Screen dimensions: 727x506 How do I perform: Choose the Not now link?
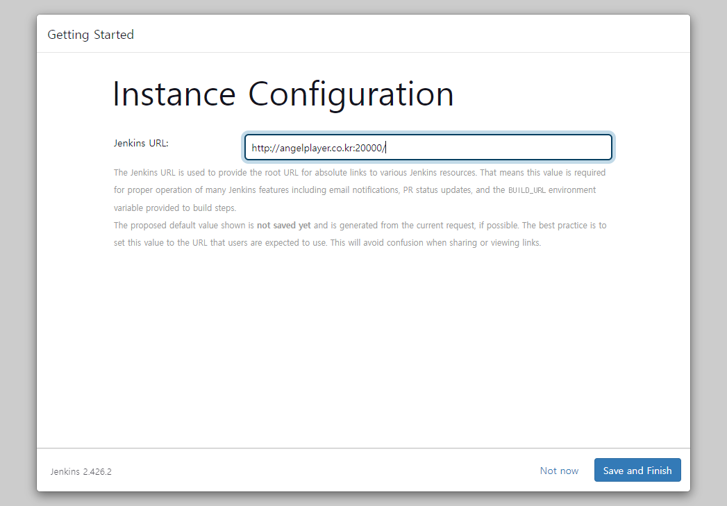click(x=559, y=471)
